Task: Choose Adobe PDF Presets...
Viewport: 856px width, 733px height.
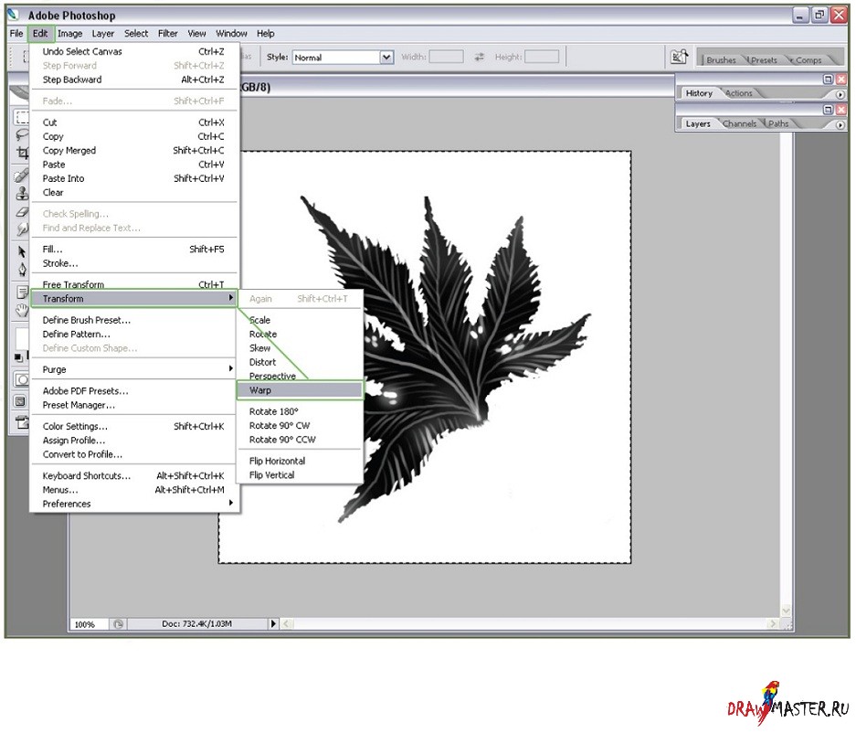Action: click(x=134, y=391)
